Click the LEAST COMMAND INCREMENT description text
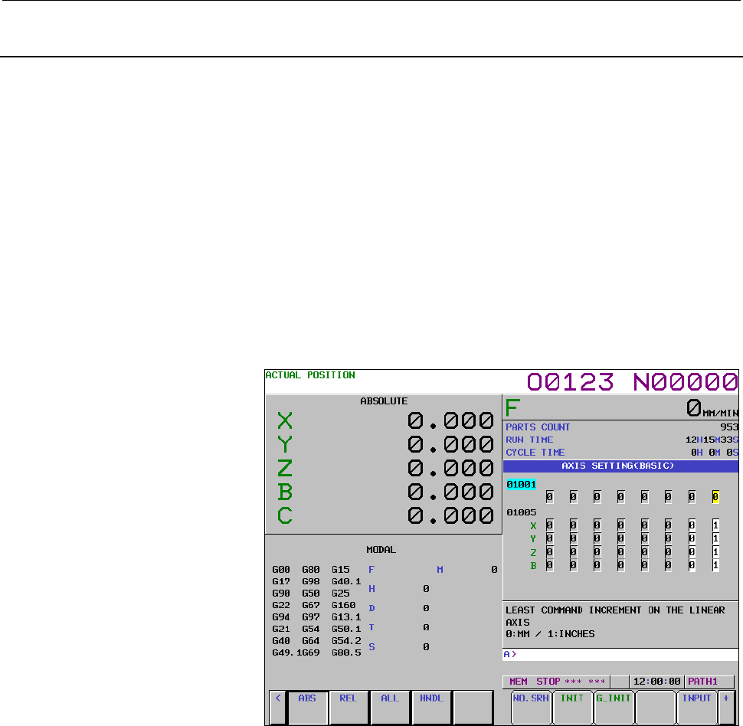 615,616
